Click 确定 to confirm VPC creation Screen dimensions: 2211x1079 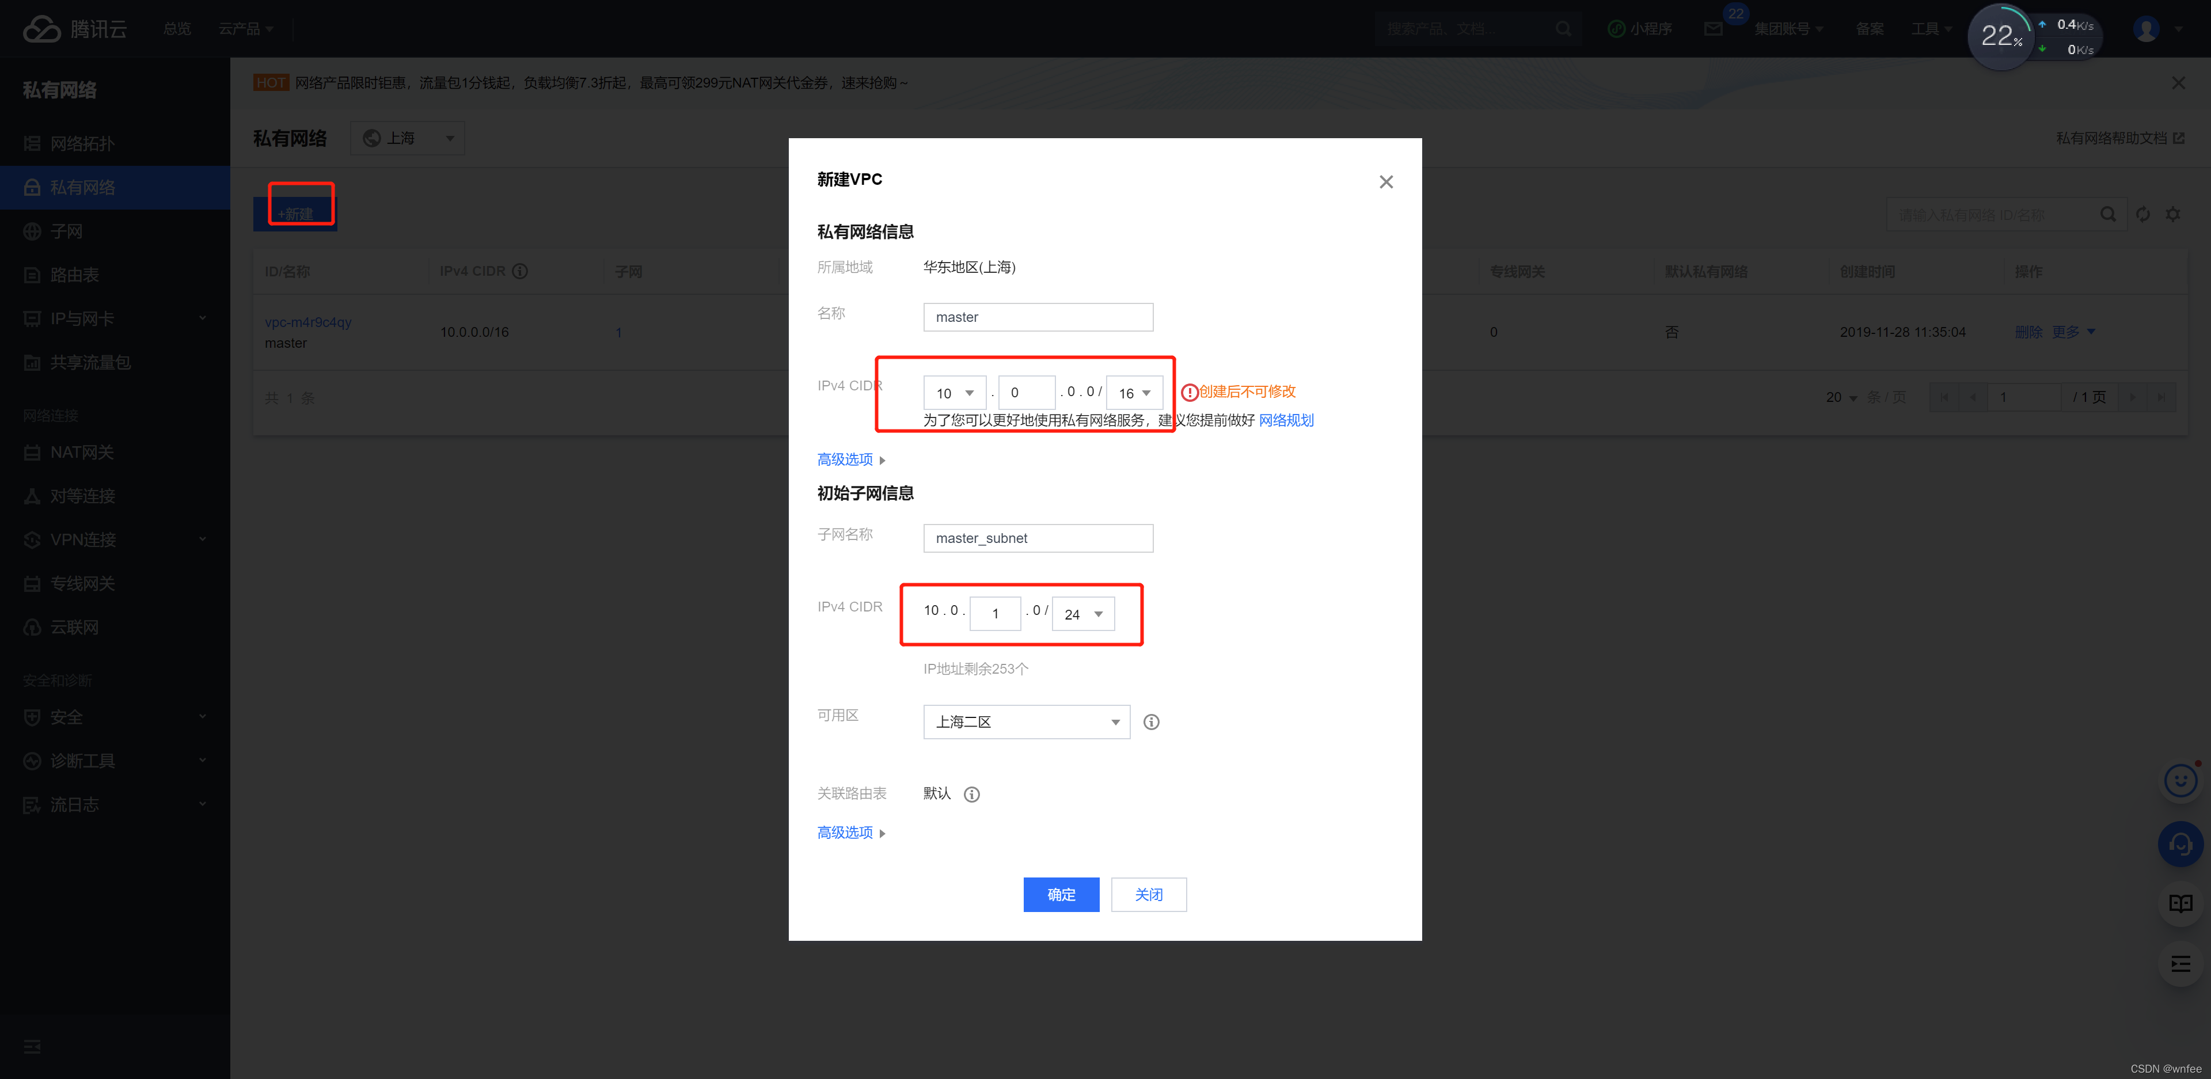pyautogui.click(x=1061, y=894)
